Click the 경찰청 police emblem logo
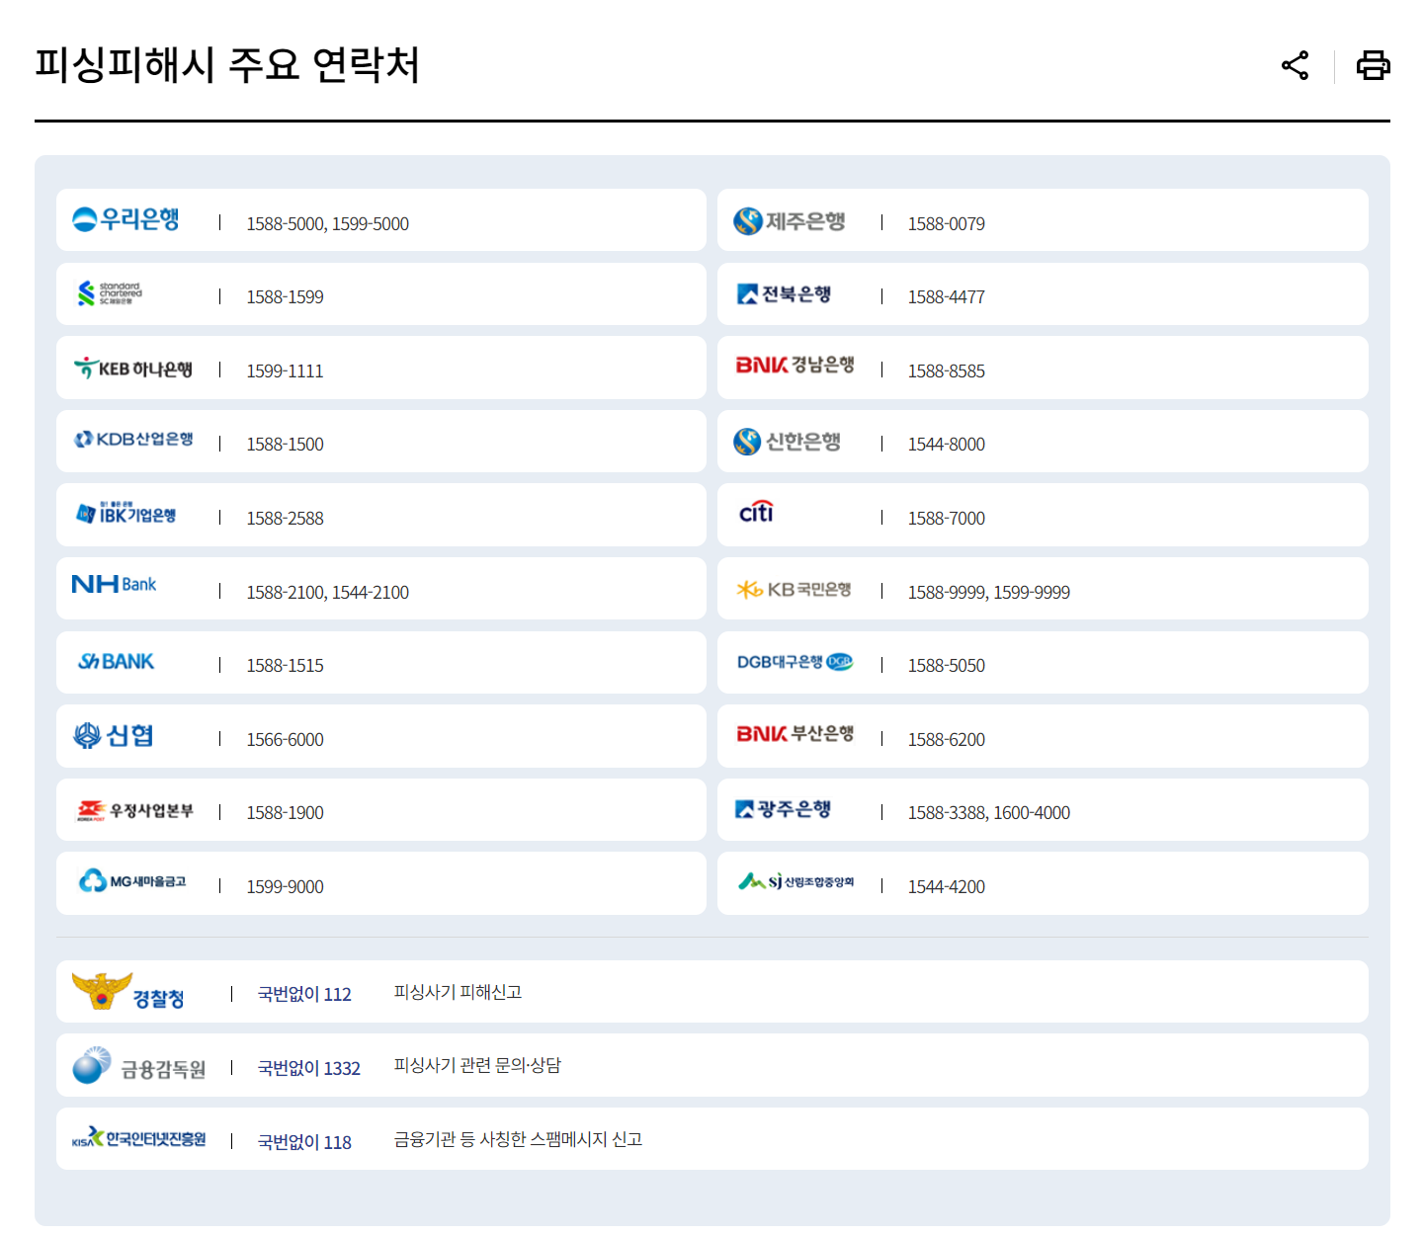Screen dimensions: 1423x1235 pyautogui.click(x=128, y=992)
